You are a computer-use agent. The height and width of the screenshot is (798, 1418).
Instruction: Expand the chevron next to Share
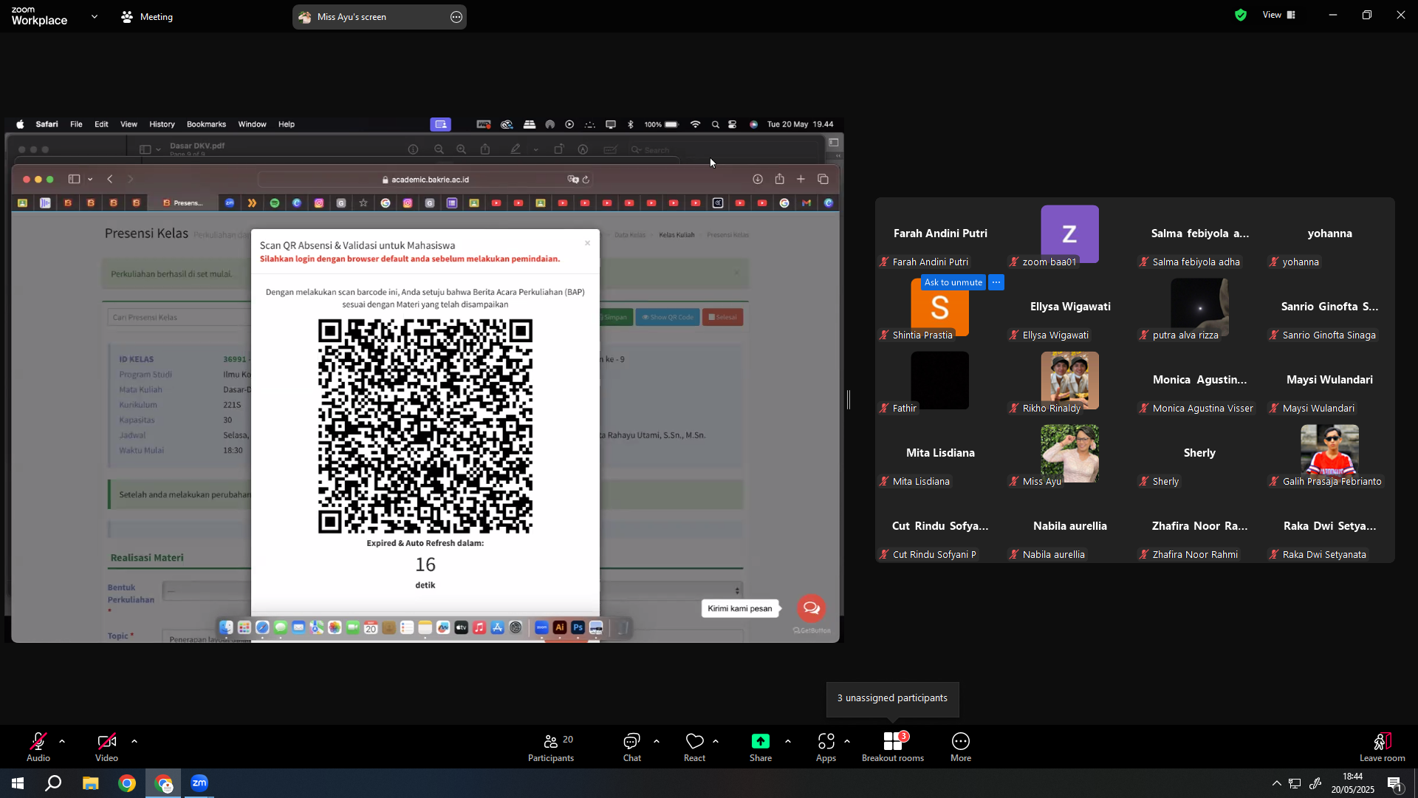coord(788,741)
